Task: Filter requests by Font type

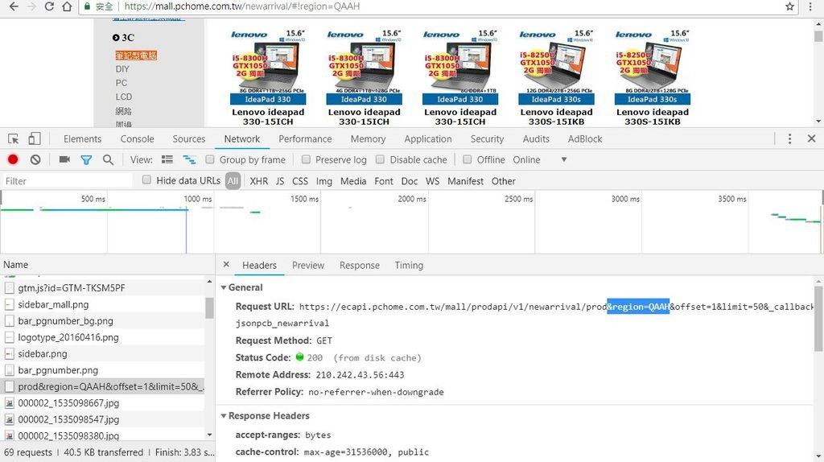Action: click(384, 181)
